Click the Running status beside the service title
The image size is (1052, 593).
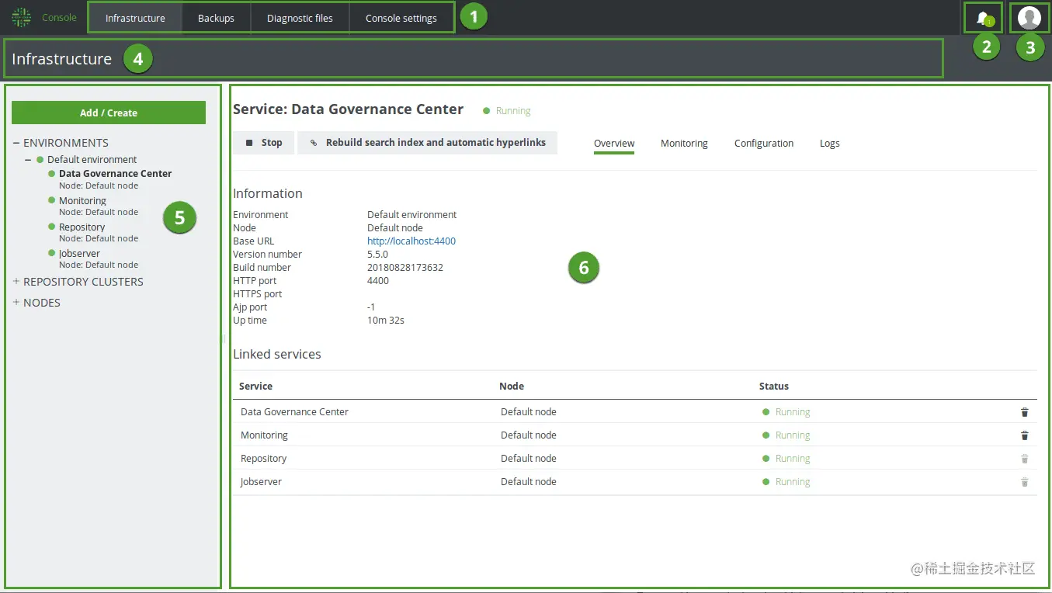coord(513,111)
